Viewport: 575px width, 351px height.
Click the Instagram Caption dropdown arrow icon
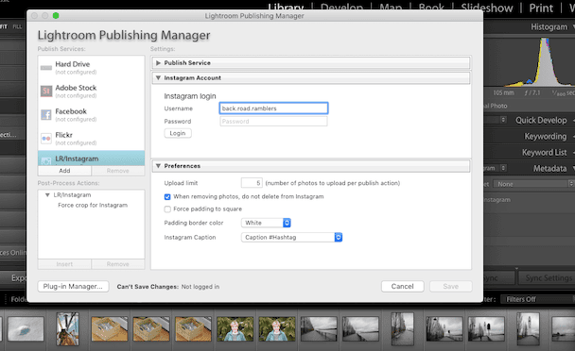click(339, 237)
